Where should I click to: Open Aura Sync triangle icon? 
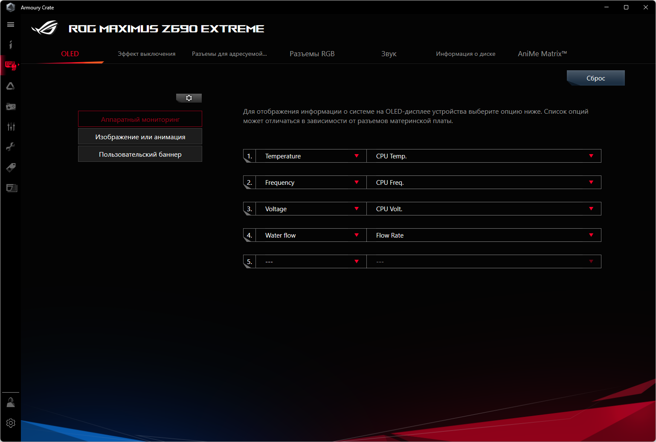(x=11, y=86)
